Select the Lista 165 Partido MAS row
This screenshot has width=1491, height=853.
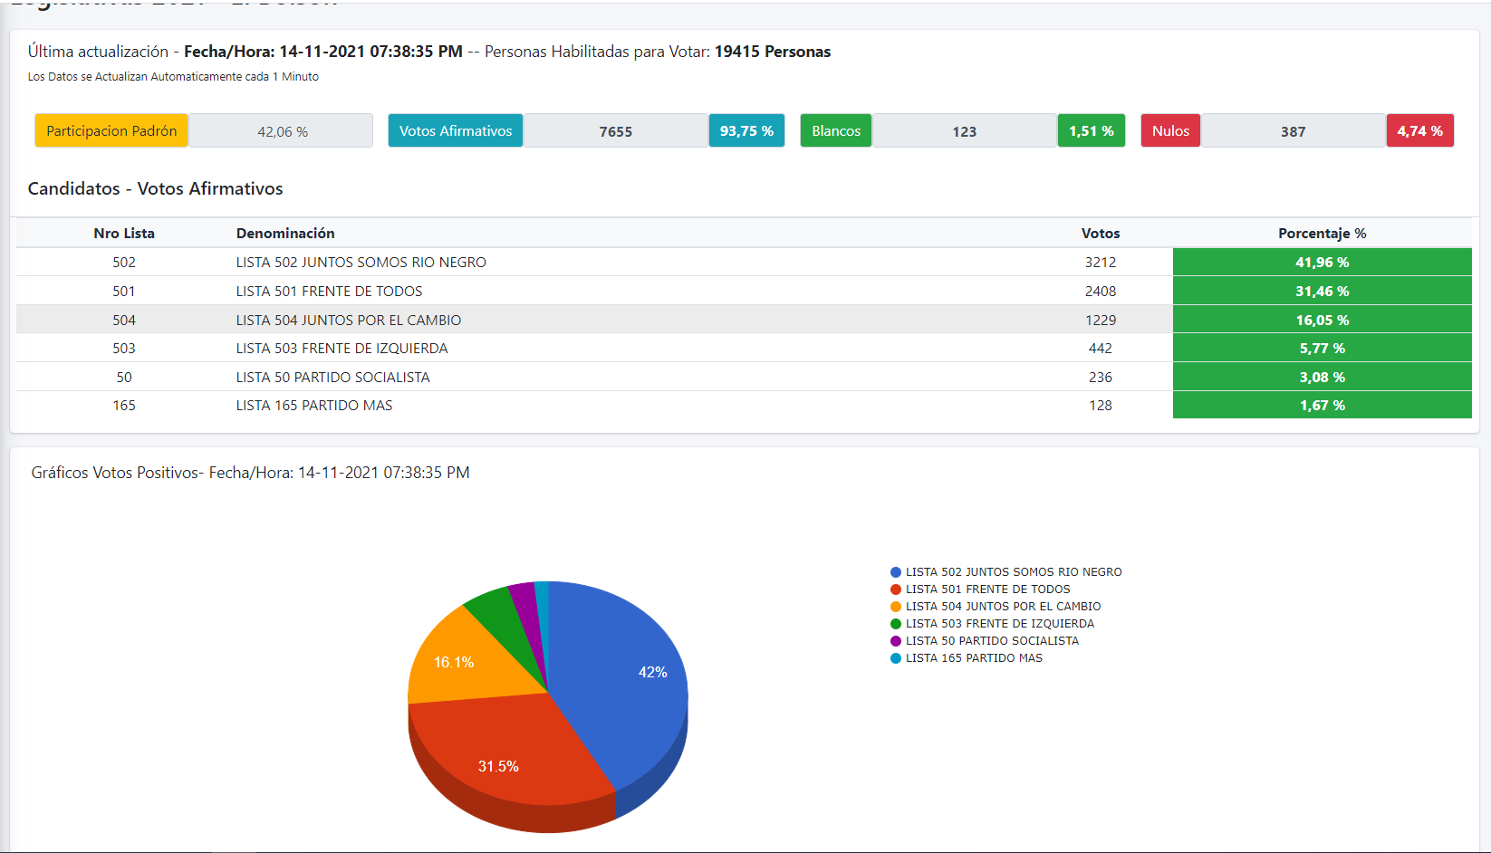click(744, 405)
